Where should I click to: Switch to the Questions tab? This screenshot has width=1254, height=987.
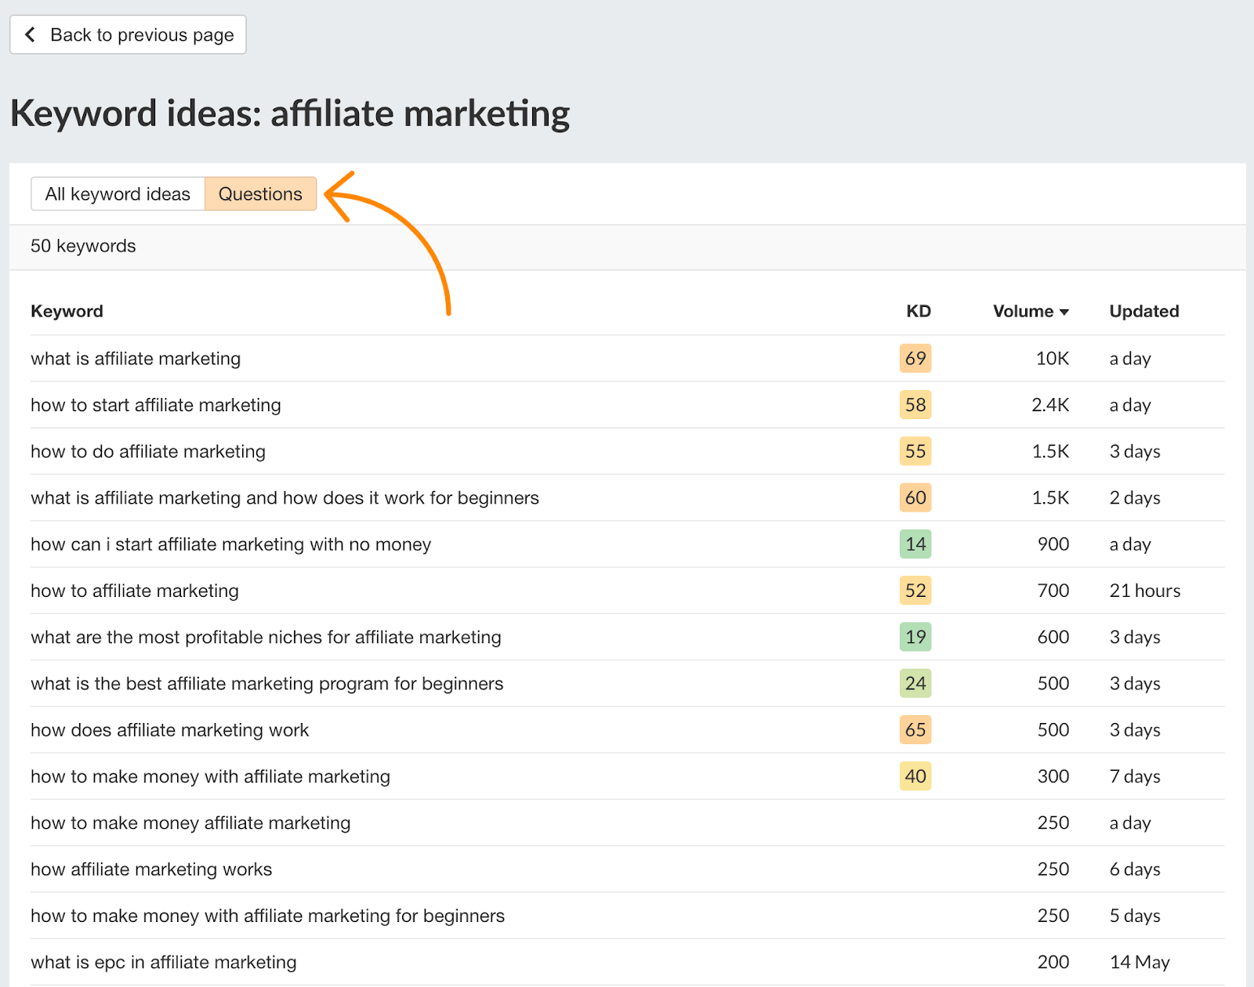tap(260, 193)
